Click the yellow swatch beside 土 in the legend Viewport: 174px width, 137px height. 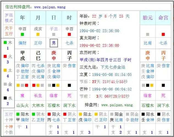coord(5,70)
